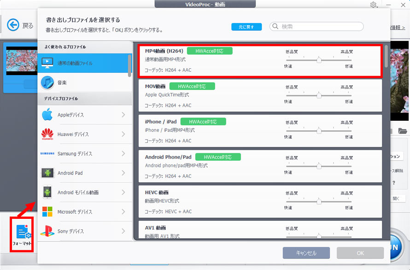Adjust quality slider for HEVC 動画
The width and height of the screenshot is (410, 270).
click(319, 201)
